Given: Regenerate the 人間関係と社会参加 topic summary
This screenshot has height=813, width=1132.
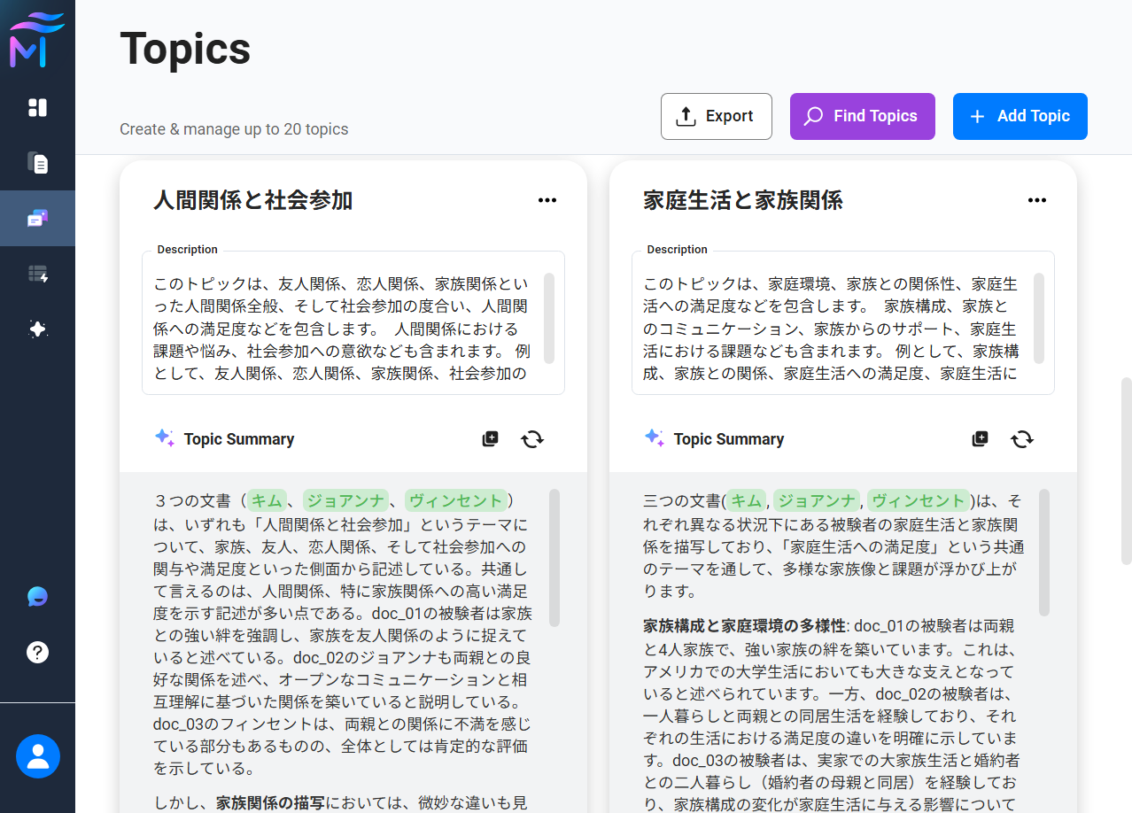Looking at the screenshot, I should (532, 439).
